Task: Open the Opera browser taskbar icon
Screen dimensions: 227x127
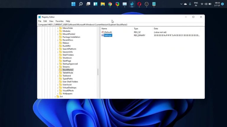Action: 139,4
